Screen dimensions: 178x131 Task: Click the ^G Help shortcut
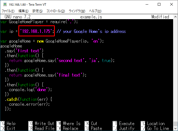8,123
